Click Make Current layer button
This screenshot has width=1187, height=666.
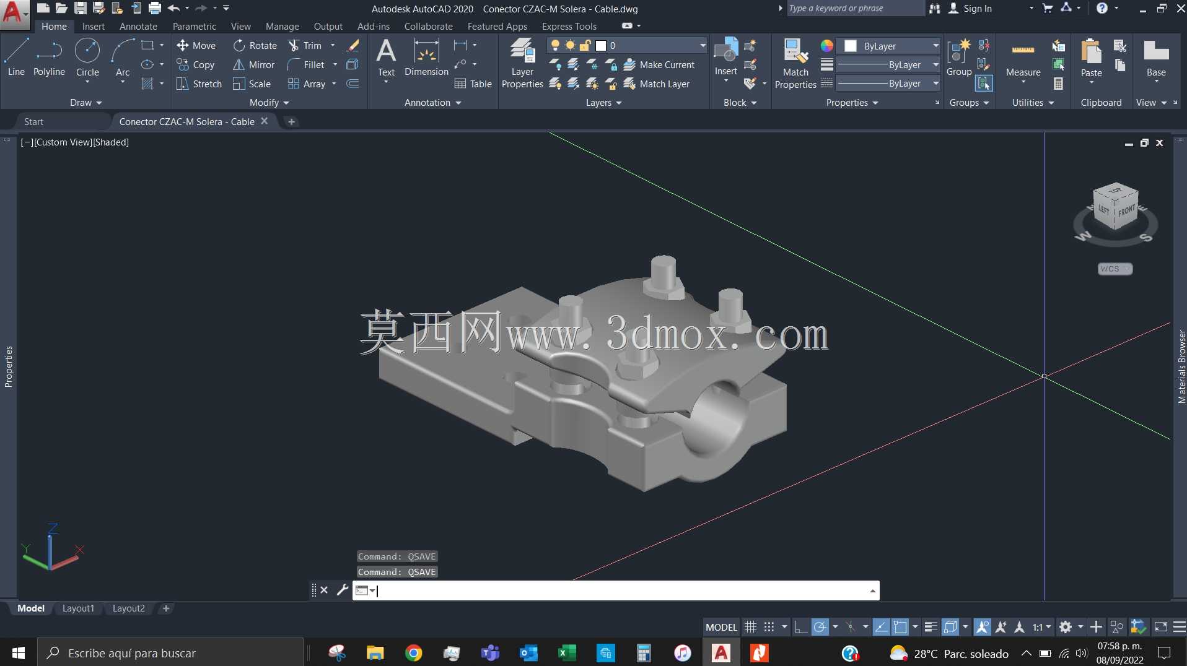pos(659,64)
